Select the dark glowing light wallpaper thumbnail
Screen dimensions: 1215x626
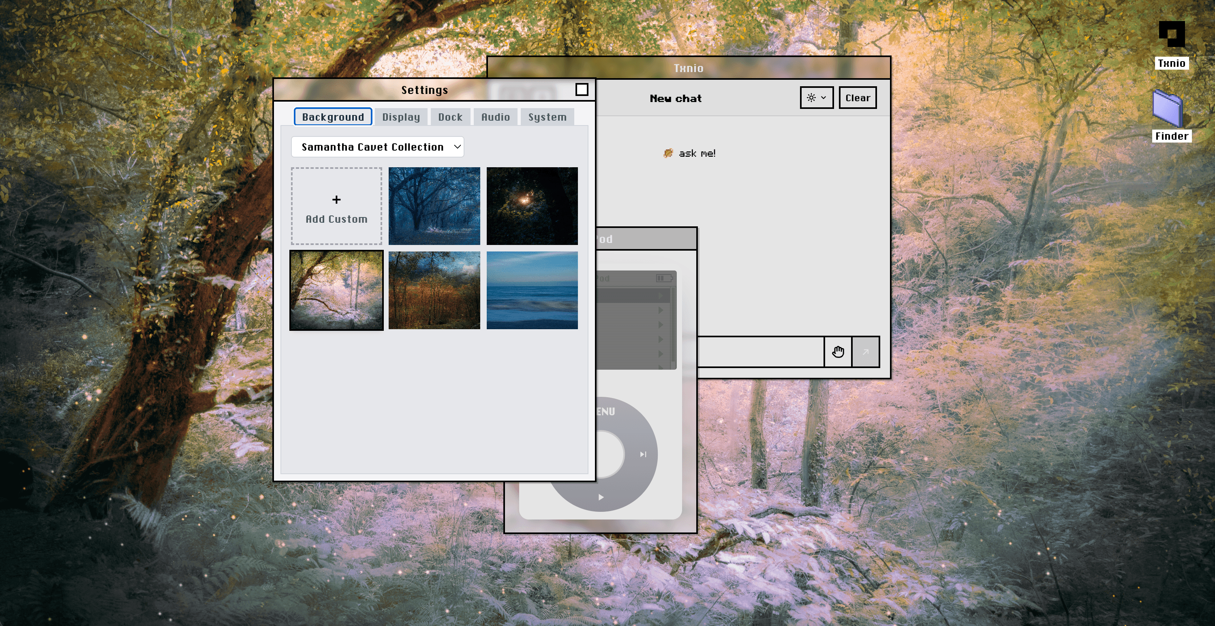(532, 206)
